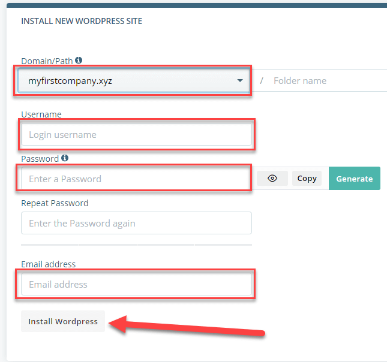Click the INSTALL NEW WORDPRESS SITE heading
The height and width of the screenshot is (362, 387).
[x=82, y=21]
